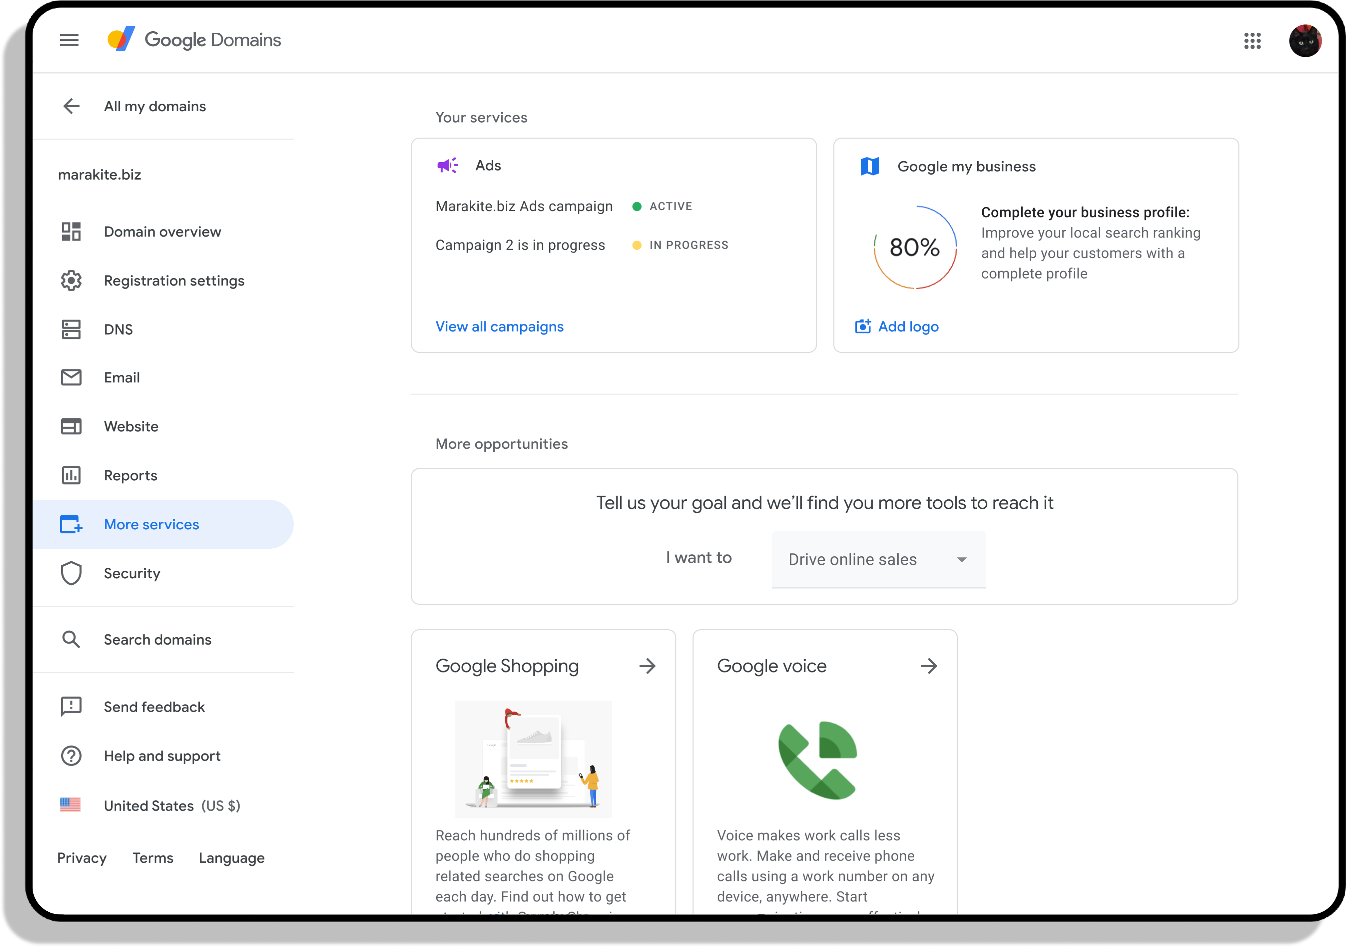Click the Ads card title
The image size is (1346, 947).
(x=488, y=166)
